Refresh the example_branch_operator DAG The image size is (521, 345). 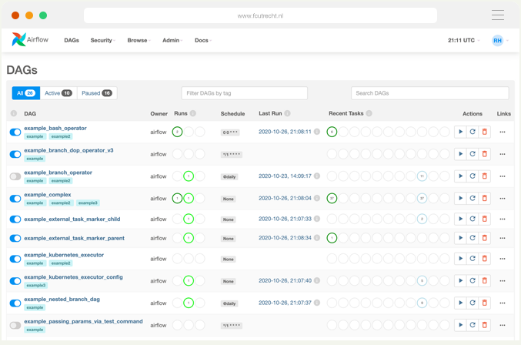pos(473,176)
